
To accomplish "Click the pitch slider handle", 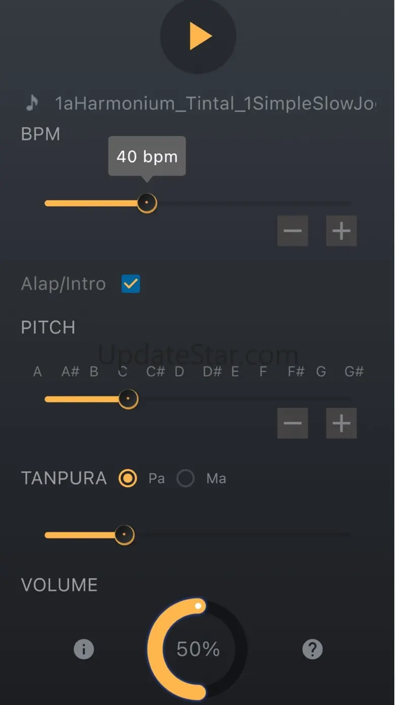I will [128, 399].
